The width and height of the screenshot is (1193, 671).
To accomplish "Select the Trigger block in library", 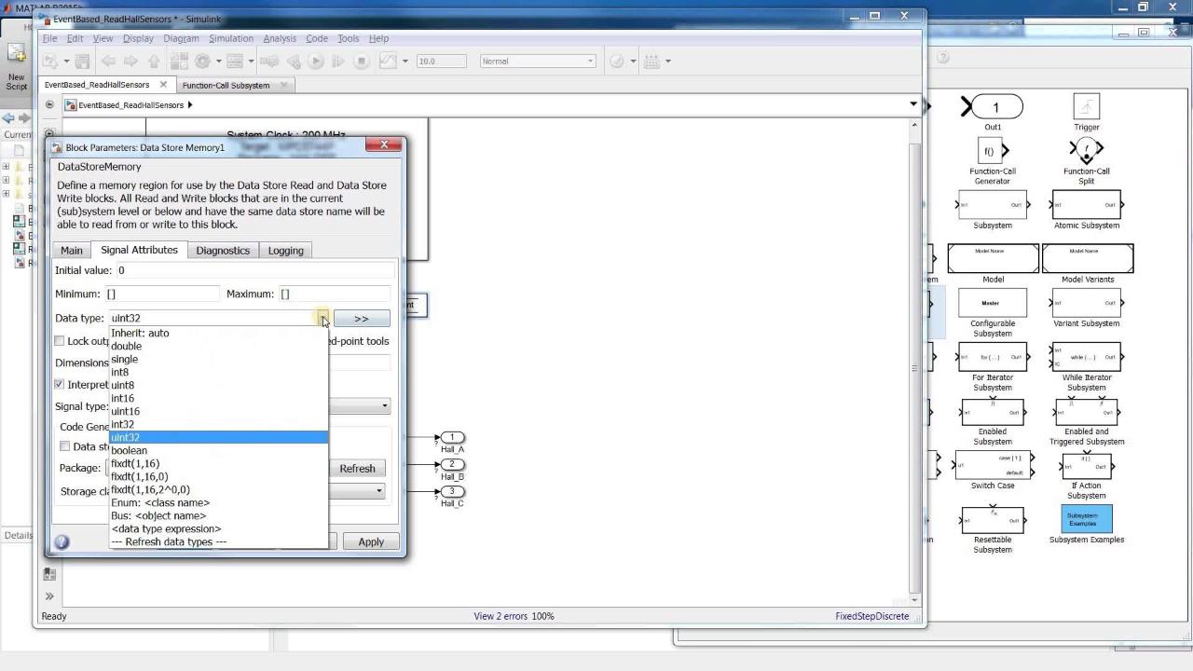I will [x=1086, y=107].
